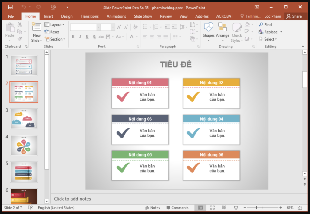Open the Section dropdown menu
Screen dimensions: 310x214
click(55, 39)
